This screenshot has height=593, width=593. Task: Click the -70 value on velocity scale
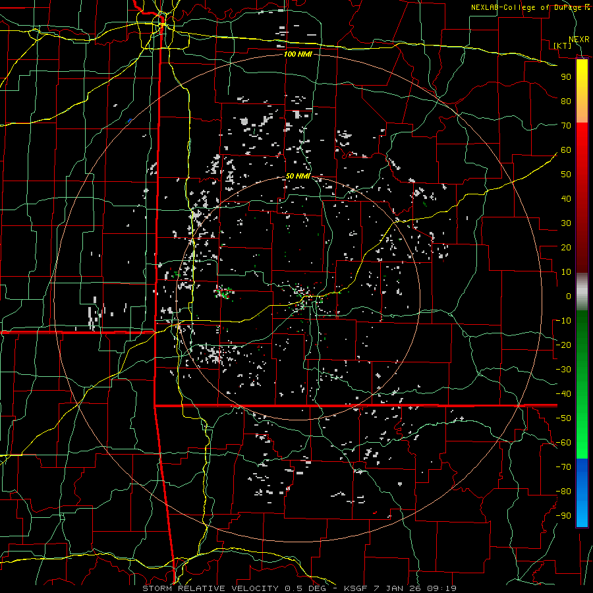click(x=563, y=467)
